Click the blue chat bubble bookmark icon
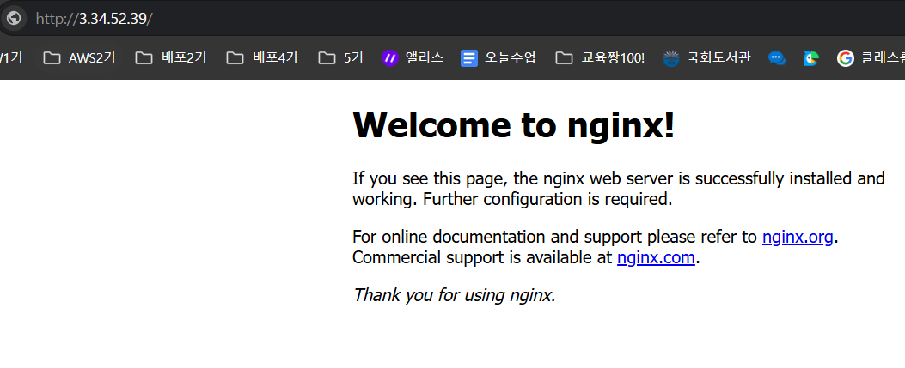This screenshot has width=905, height=368. (777, 58)
